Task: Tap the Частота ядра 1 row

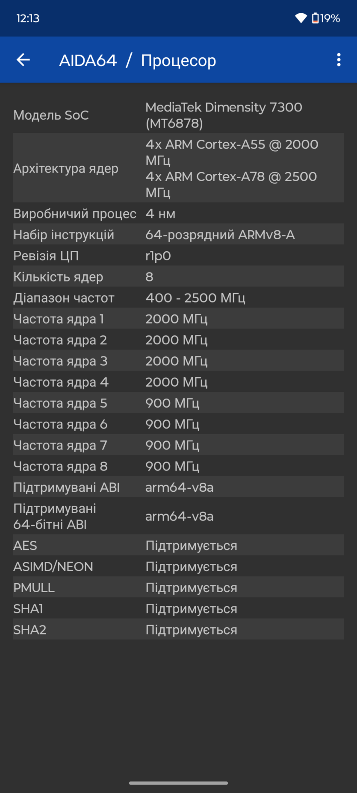Action: (x=178, y=318)
